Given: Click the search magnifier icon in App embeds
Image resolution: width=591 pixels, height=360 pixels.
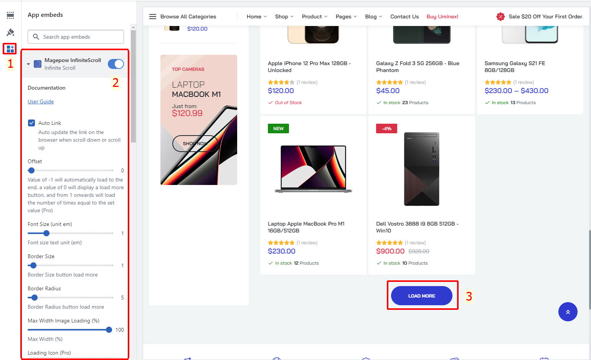Looking at the screenshot, I should (36, 37).
